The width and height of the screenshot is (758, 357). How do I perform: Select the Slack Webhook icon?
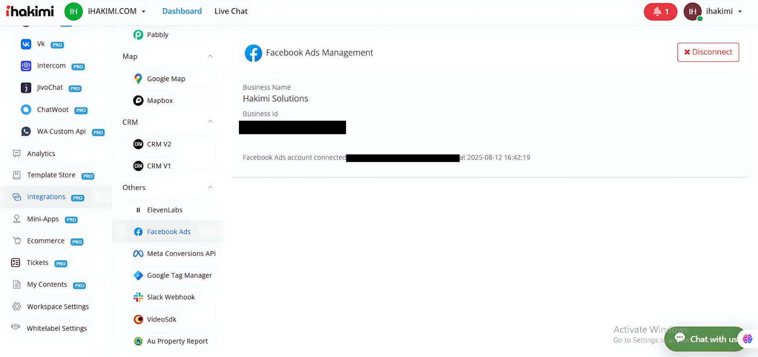(x=138, y=297)
